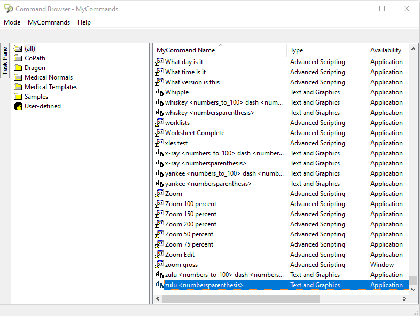Click script icon beside Zoom Edit
The height and width of the screenshot is (316, 420).
click(x=159, y=255)
